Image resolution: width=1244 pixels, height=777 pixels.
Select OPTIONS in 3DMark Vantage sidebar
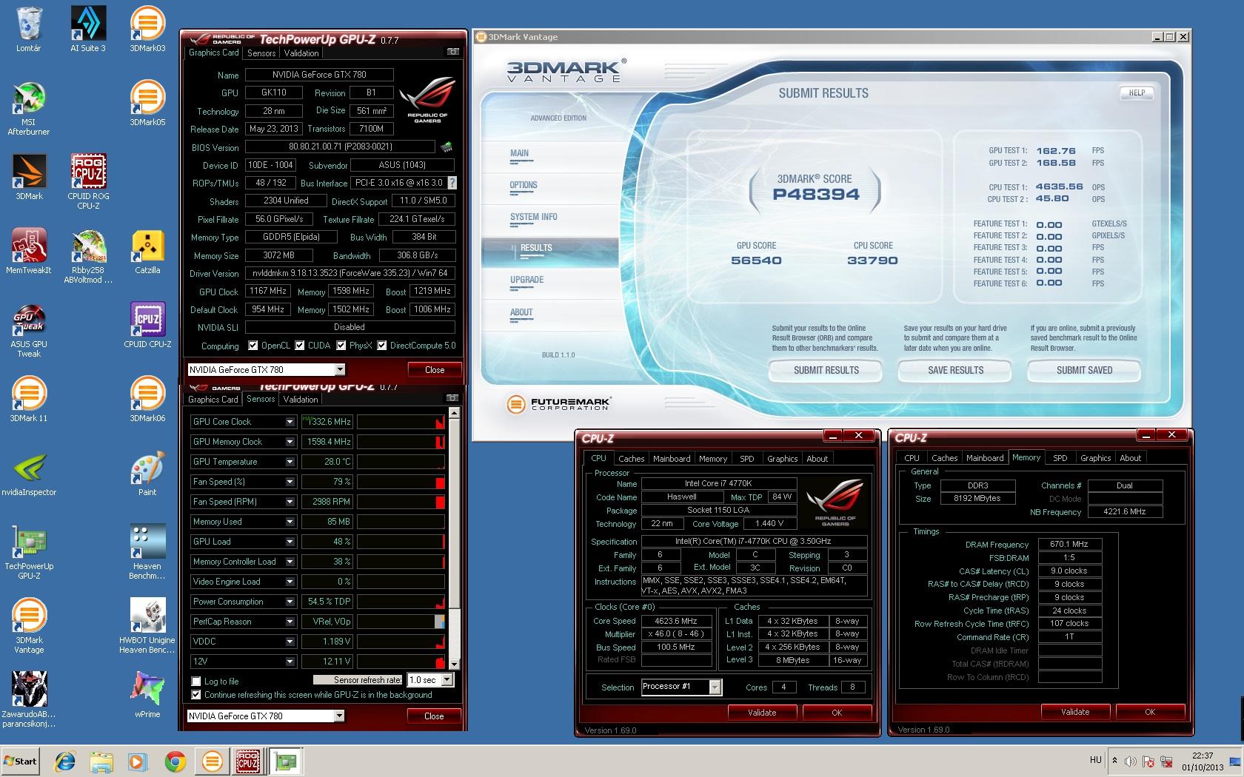[x=524, y=186]
